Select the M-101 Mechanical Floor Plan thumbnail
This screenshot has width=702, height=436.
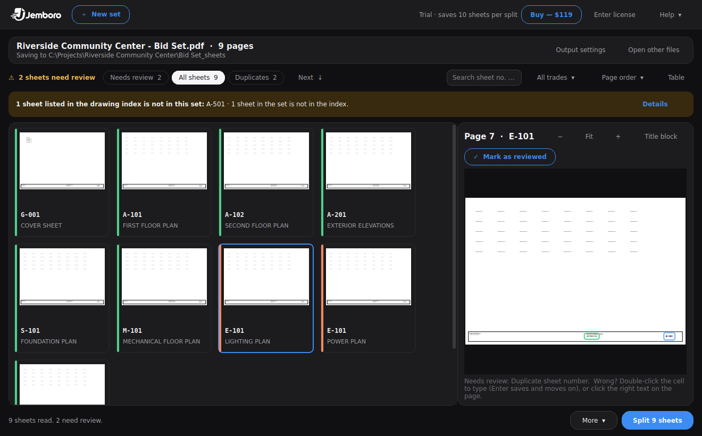click(164, 298)
